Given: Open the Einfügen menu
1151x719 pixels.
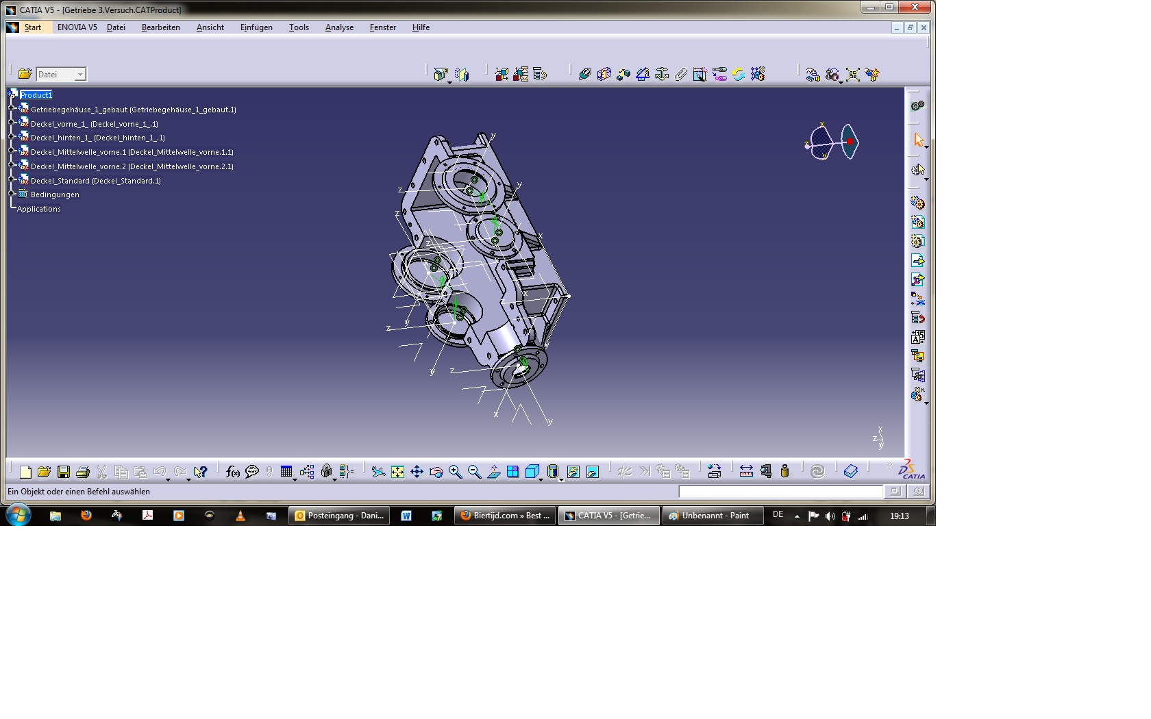Looking at the screenshot, I should click(x=256, y=27).
